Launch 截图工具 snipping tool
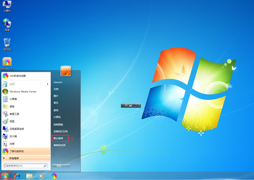This screenshot has width=254, height=180. (26, 114)
